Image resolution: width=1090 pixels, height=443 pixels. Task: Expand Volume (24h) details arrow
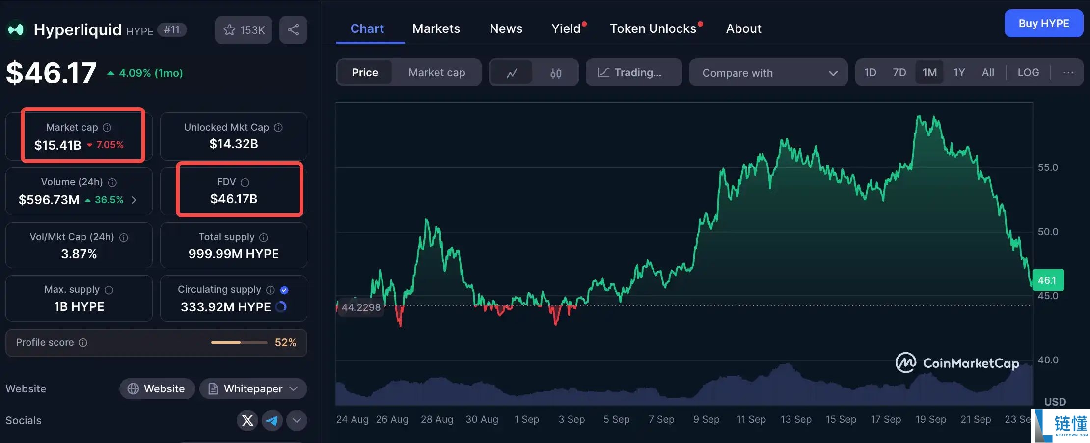pyautogui.click(x=134, y=200)
